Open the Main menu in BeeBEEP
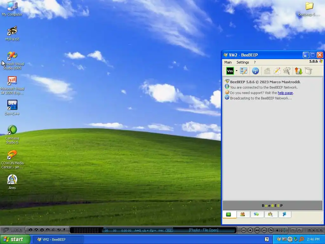Viewport: 325px width, 244px height. (228, 62)
